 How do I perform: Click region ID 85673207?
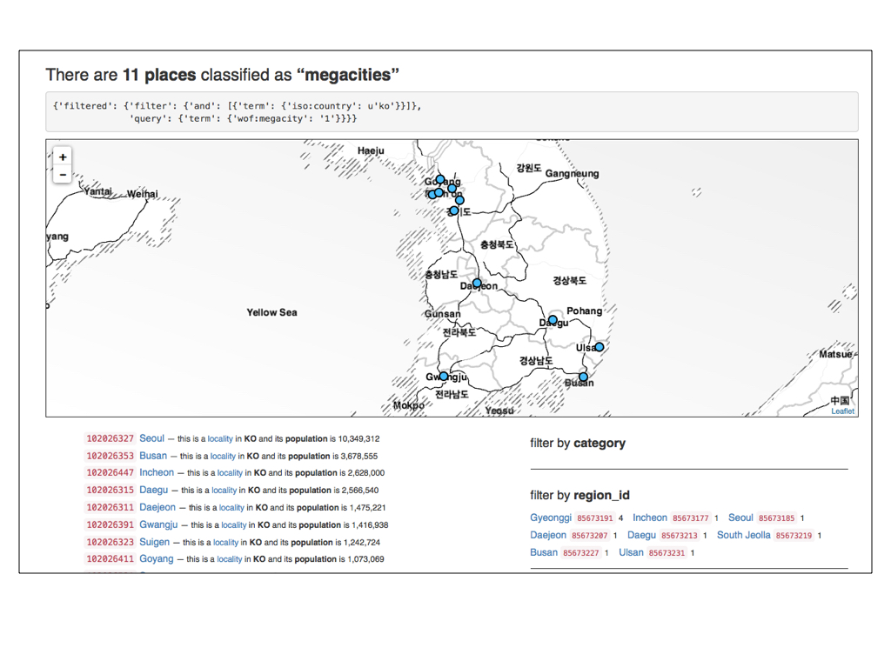[589, 535]
